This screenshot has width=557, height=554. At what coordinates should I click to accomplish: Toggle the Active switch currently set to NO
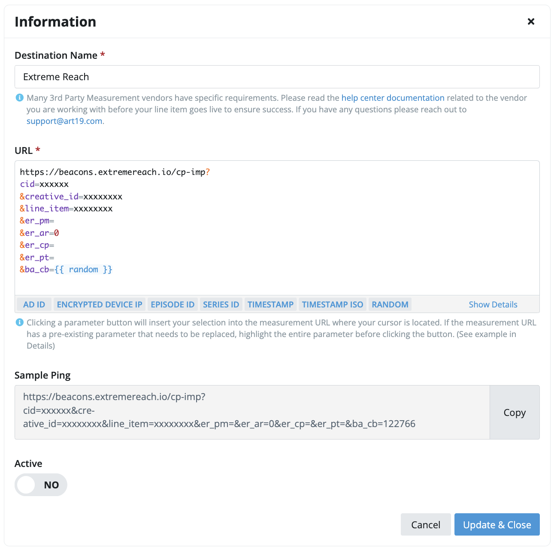click(x=41, y=485)
